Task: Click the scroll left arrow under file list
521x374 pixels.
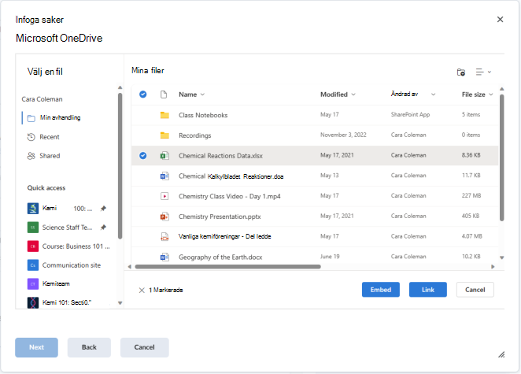Action: (x=130, y=267)
